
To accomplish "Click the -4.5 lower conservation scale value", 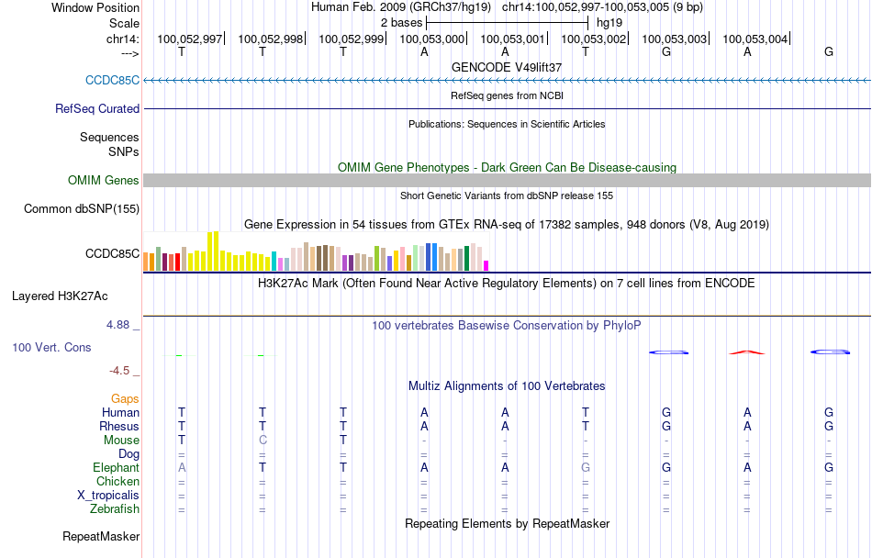I will click(119, 371).
